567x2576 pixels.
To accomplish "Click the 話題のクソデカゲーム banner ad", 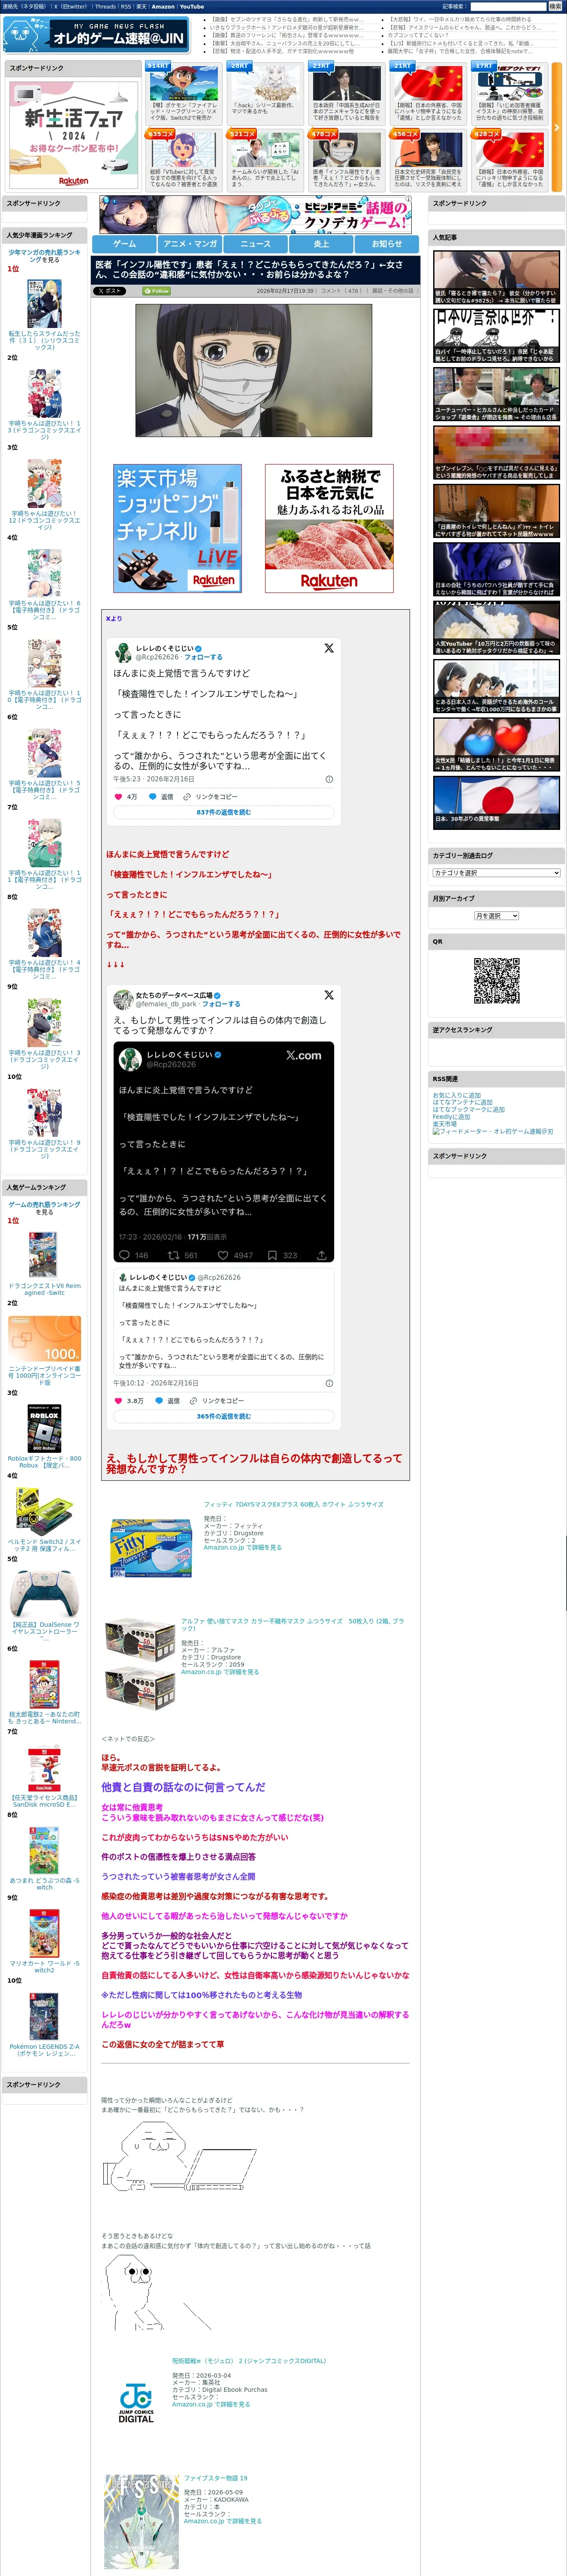I will 256,215.
